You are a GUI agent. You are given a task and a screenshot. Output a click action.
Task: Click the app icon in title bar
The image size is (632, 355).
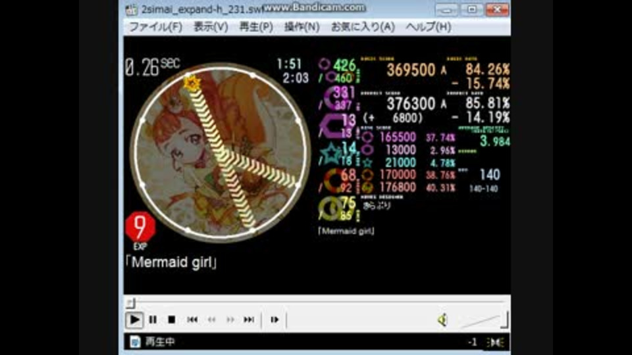(x=132, y=10)
